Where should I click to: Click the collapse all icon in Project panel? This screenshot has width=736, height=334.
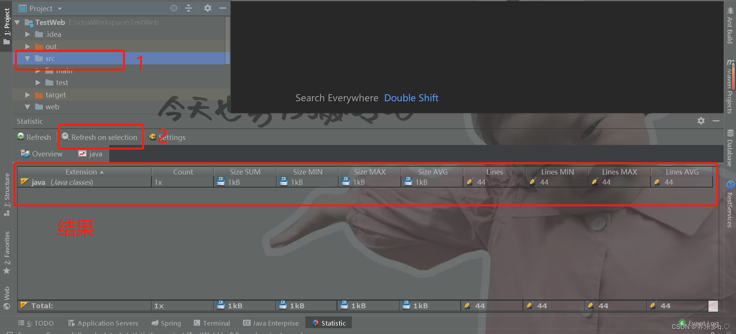pos(188,8)
